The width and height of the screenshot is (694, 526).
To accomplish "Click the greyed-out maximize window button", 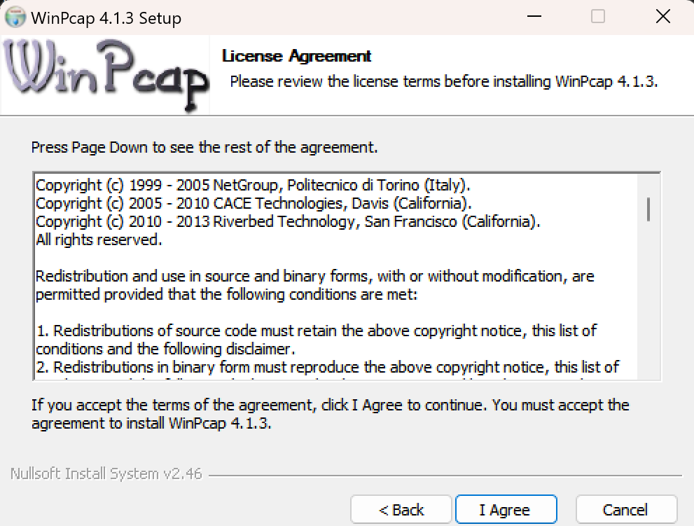I will point(598,17).
